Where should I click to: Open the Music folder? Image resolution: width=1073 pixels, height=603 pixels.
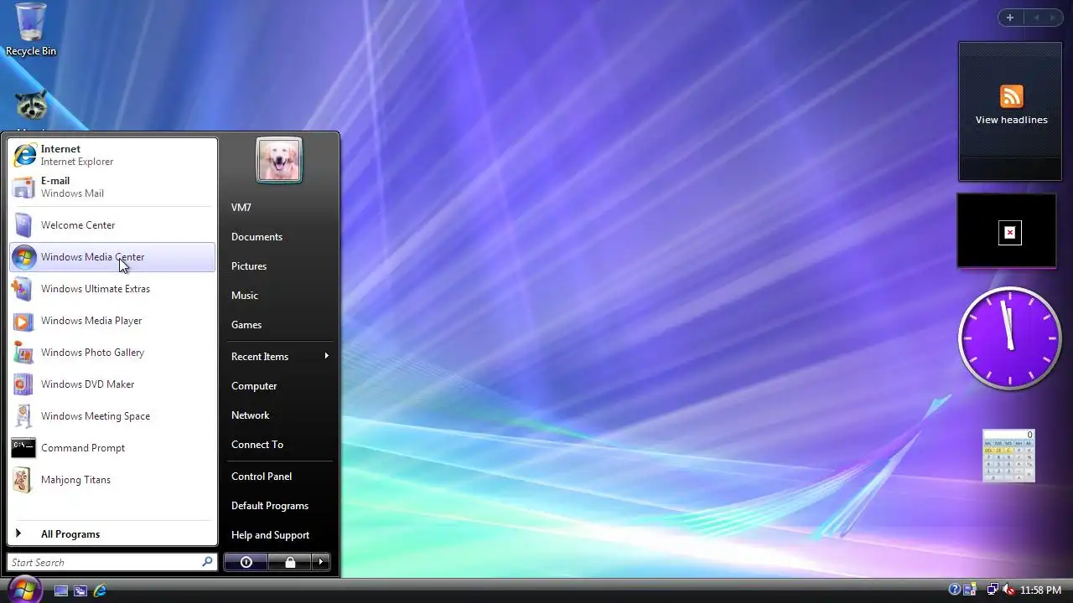(x=278, y=296)
